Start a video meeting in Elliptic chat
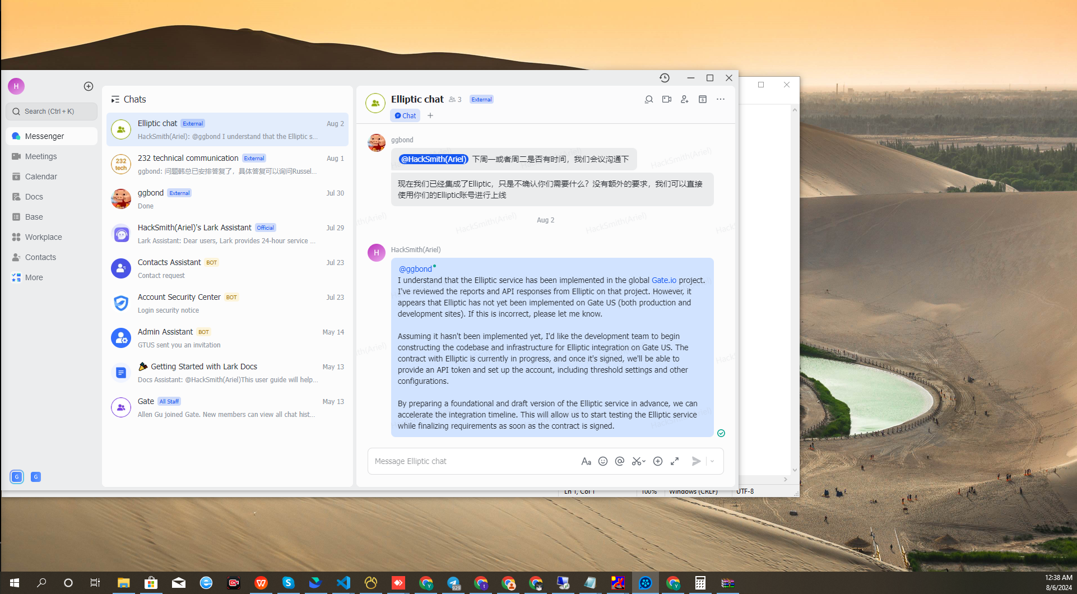The height and width of the screenshot is (594, 1077). [x=666, y=99]
